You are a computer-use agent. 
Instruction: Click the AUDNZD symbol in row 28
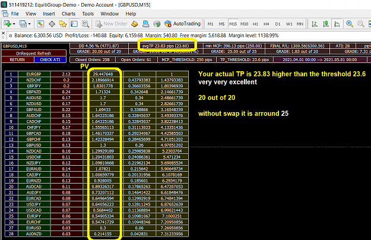point(34,234)
